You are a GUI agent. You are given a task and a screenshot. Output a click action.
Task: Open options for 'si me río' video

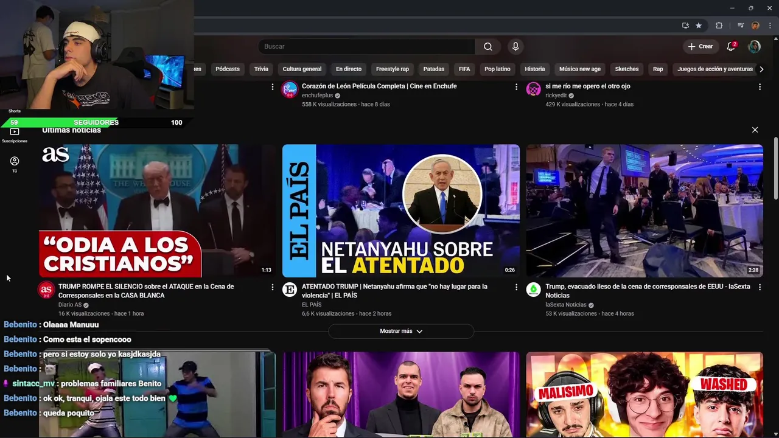tap(760, 87)
